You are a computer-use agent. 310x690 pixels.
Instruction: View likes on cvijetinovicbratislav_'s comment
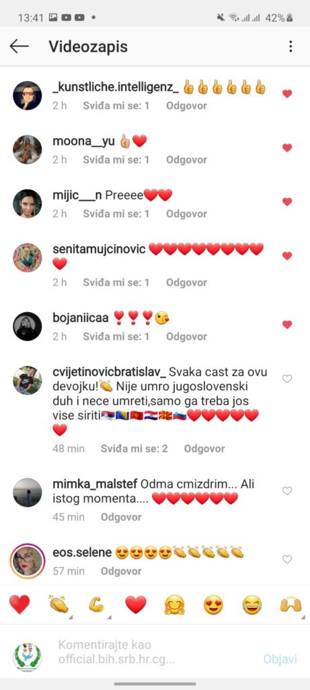coord(134,449)
